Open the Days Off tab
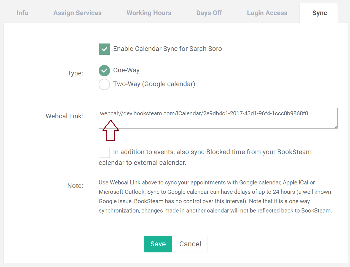 209,13
